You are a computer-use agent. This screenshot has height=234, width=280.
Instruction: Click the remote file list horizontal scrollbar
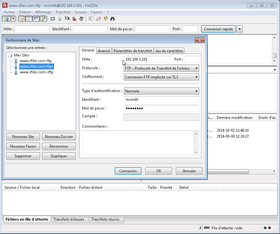pos(228,172)
